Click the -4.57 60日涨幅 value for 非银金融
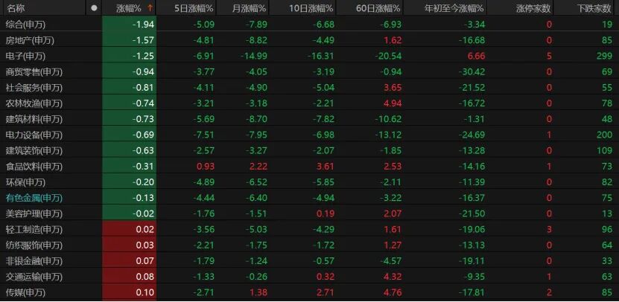 (x=391, y=261)
